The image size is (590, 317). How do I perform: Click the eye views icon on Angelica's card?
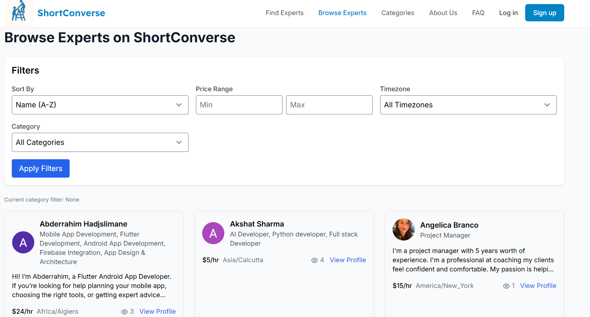[x=506, y=286]
